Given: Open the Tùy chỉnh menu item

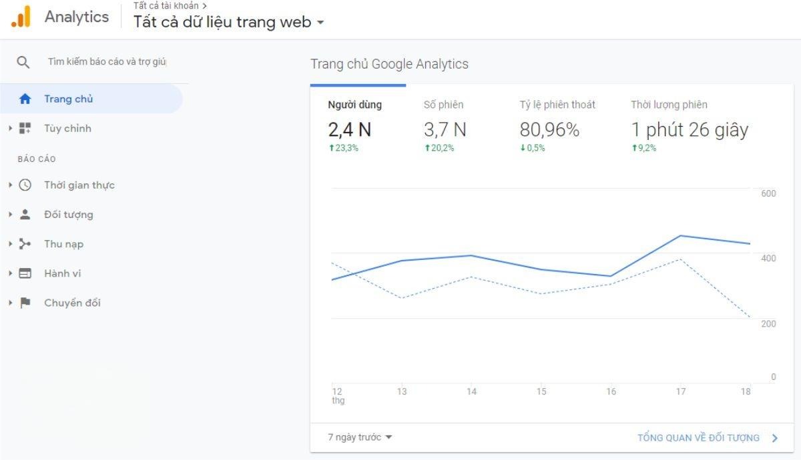Looking at the screenshot, I should [x=67, y=128].
